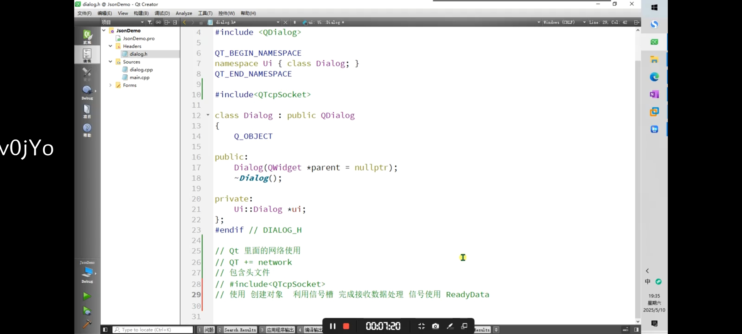This screenshot has width=742, height=334.
Task: Click the project tree filter icon
Action: tap(150, 22)
